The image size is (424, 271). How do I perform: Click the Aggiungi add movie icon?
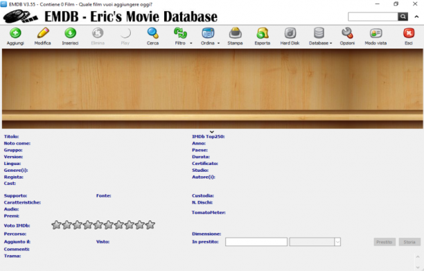click(15, 33)
